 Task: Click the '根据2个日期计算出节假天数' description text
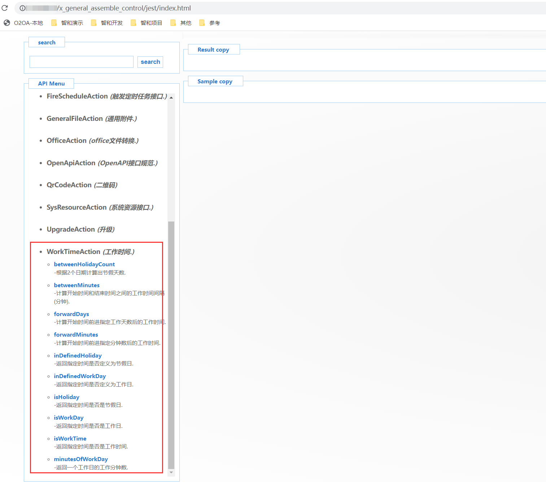click(90, 273)
